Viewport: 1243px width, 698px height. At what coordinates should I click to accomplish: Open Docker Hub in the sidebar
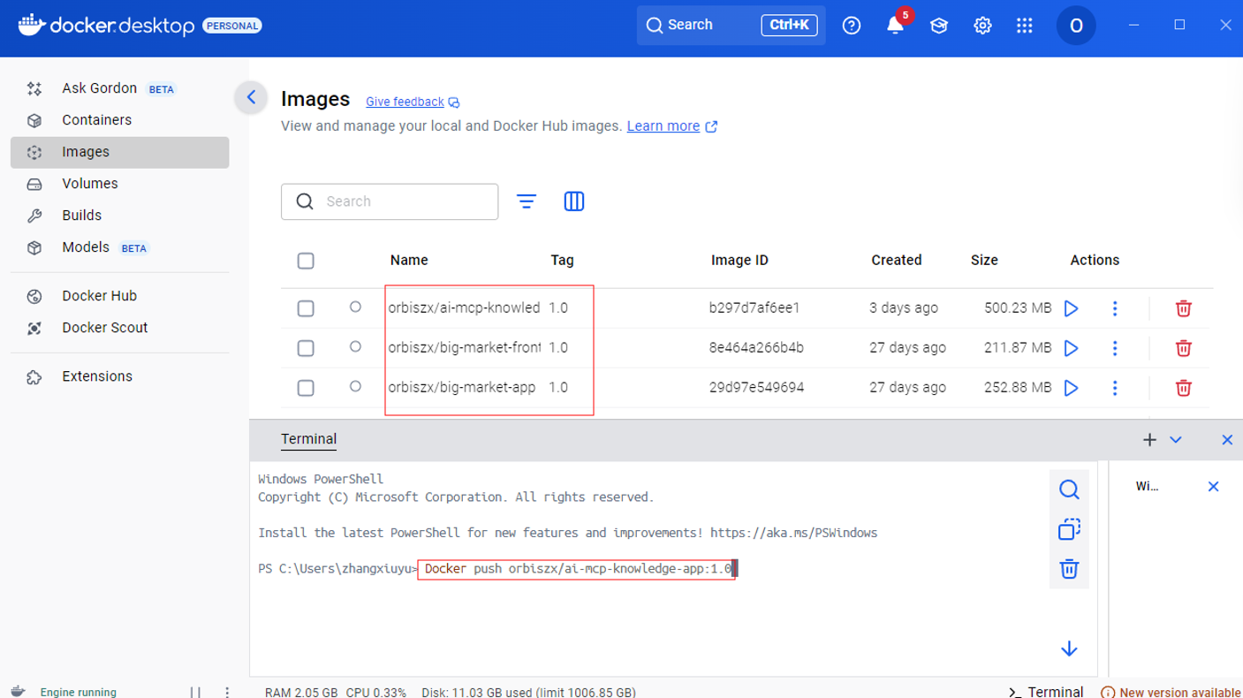click(x=120, y=296)
